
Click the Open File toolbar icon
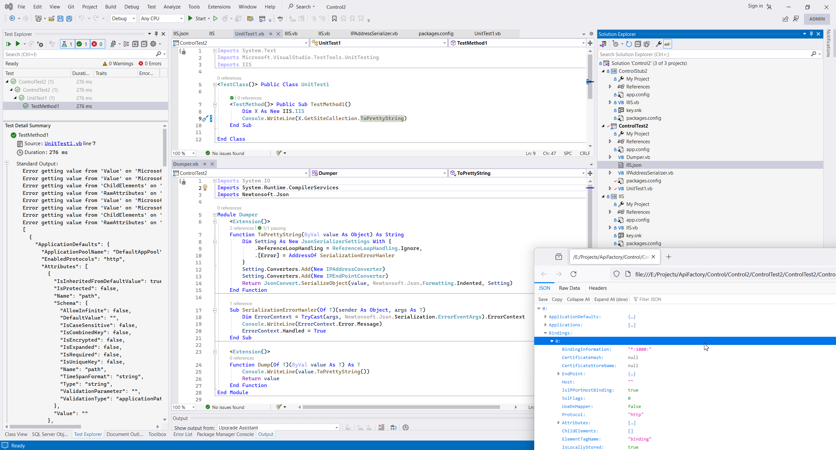(x=51, y=19)
